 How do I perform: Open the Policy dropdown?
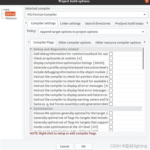pos(92,32)
